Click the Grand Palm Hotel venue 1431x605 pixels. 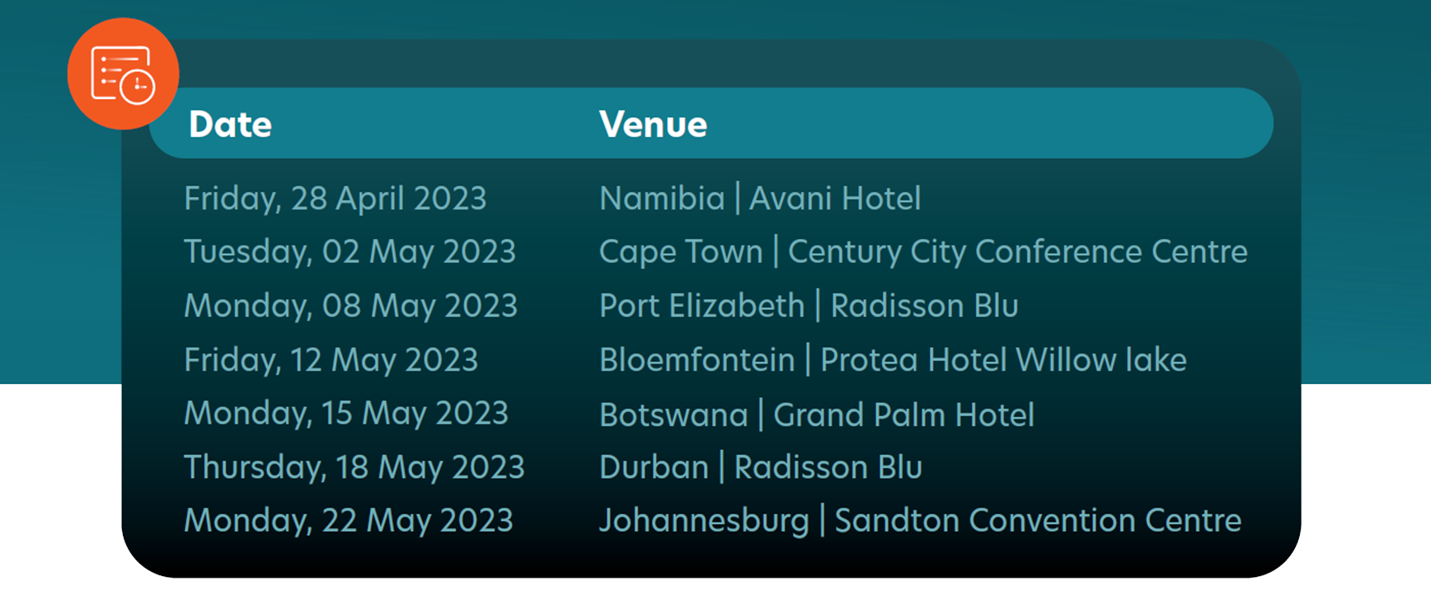[x=903, y=415]
